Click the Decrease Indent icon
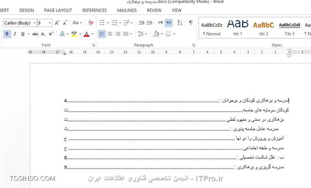Viewport: 311px width, 188px height. pos(141,22)
